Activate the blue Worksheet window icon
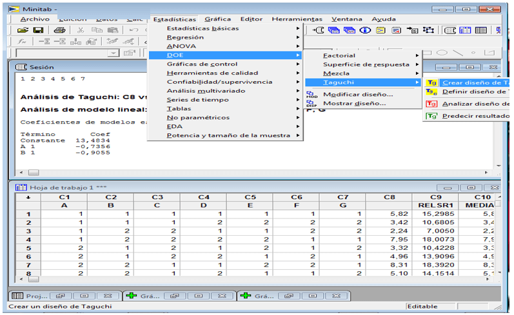 click(465, 30)
